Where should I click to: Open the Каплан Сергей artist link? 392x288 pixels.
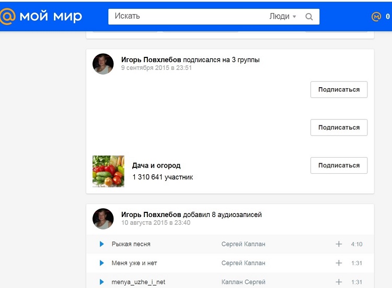tap(243, 282)
